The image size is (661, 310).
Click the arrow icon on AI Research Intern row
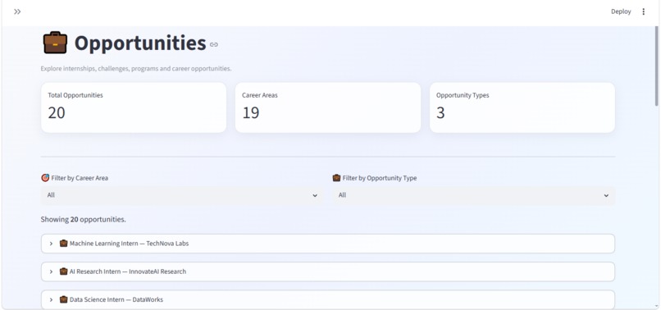pyautogui.click(x=51, y=271)
